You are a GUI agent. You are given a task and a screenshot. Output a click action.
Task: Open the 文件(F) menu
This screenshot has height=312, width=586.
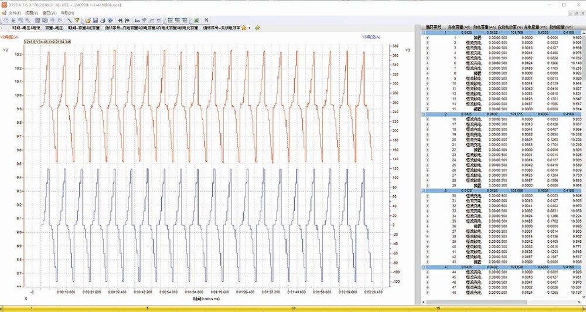[15, 12]
